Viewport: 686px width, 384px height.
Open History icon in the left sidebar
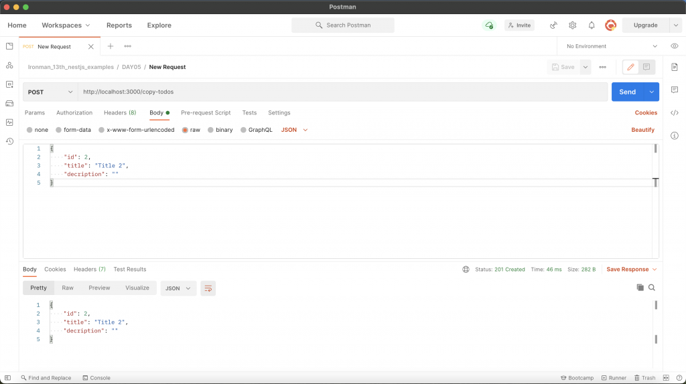point(9,141)
